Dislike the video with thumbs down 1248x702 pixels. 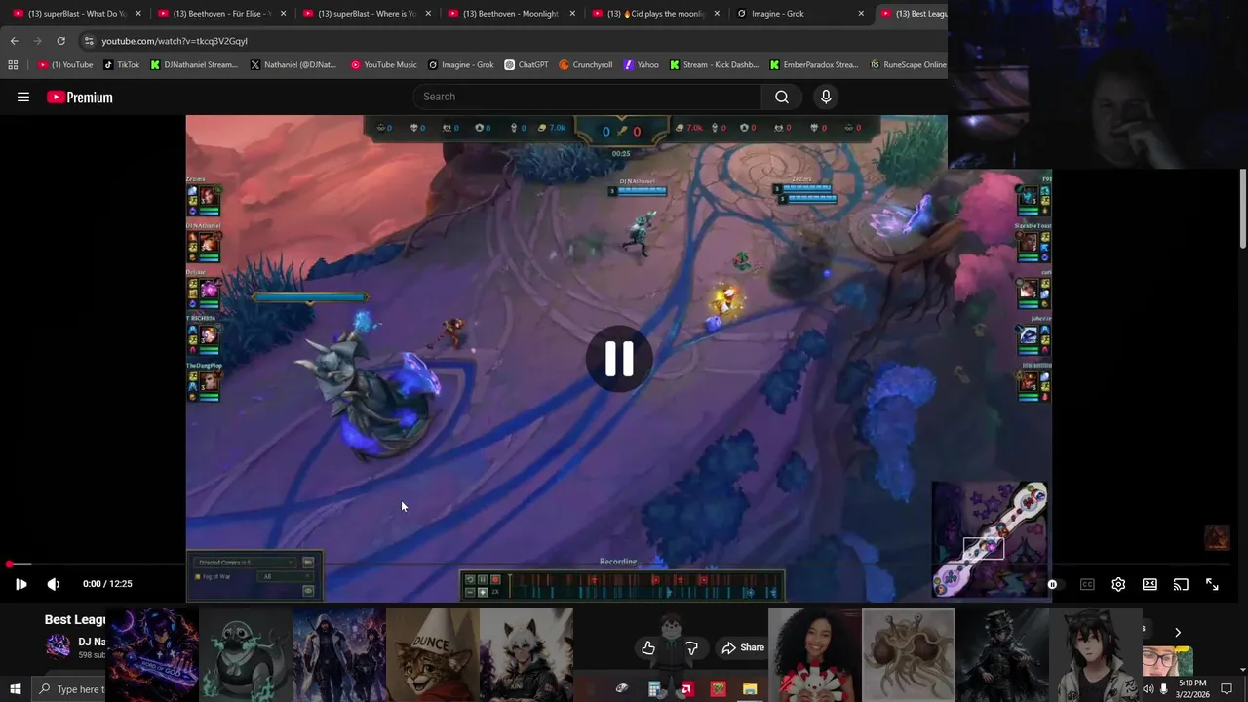click(691, 647)
